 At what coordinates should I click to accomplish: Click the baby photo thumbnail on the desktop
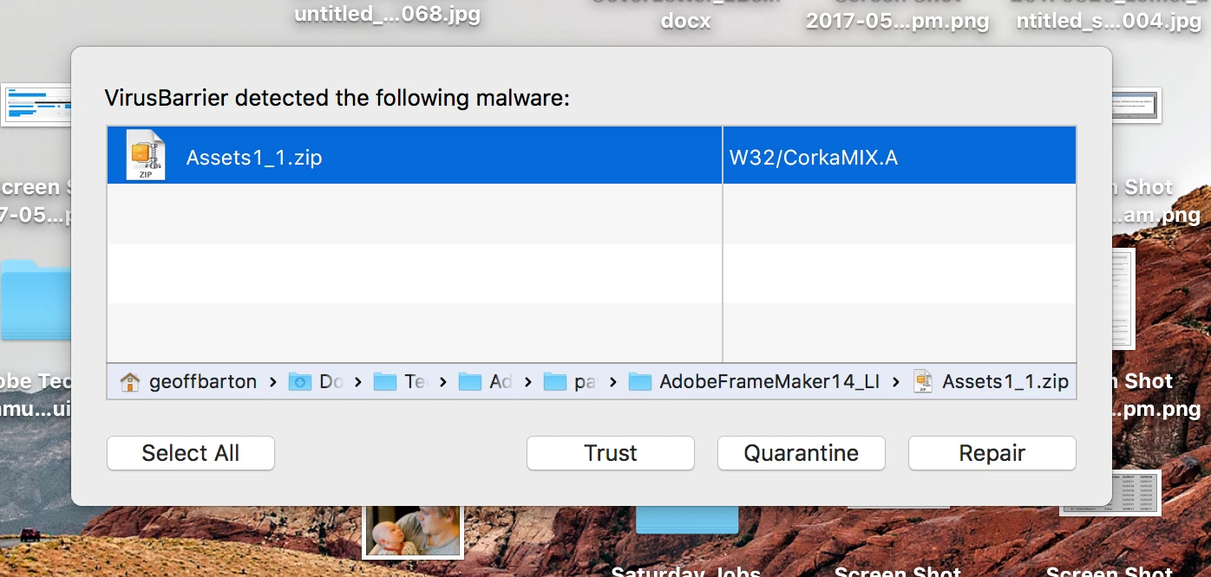[413, 530]
